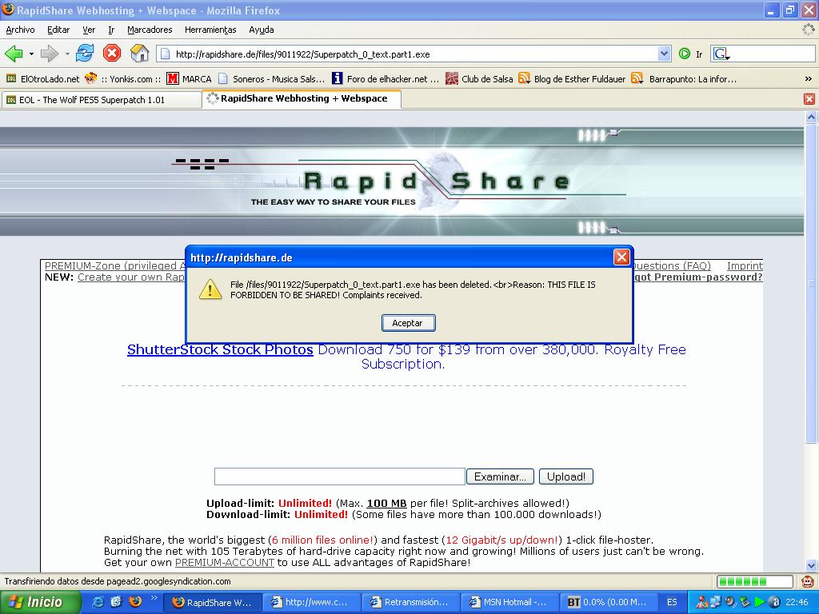Click the Create your own link after NEW:

click(131, 277)
